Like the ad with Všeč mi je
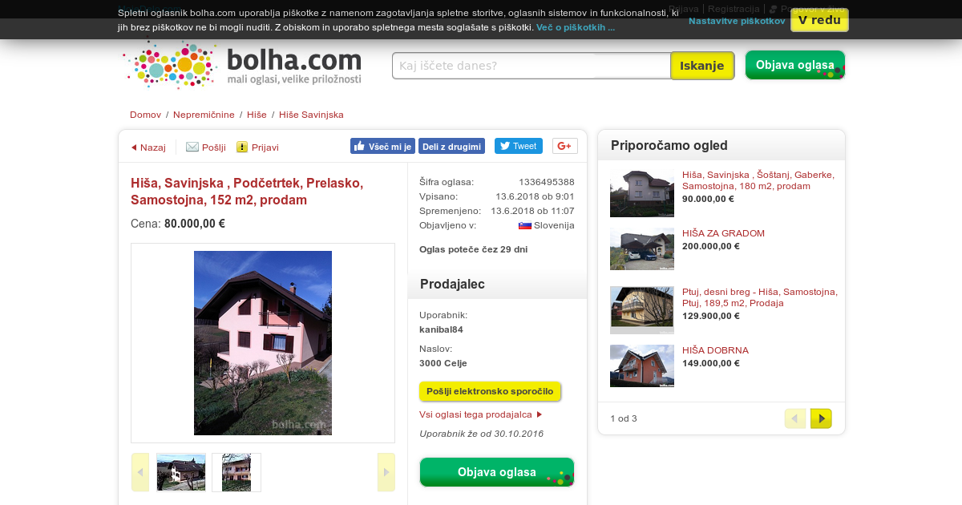 382,146
